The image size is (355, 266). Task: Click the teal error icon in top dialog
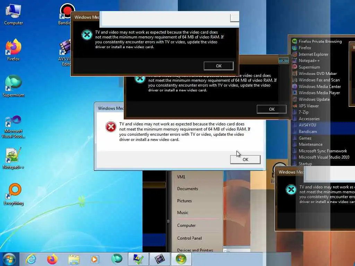(x=87, y=35)
